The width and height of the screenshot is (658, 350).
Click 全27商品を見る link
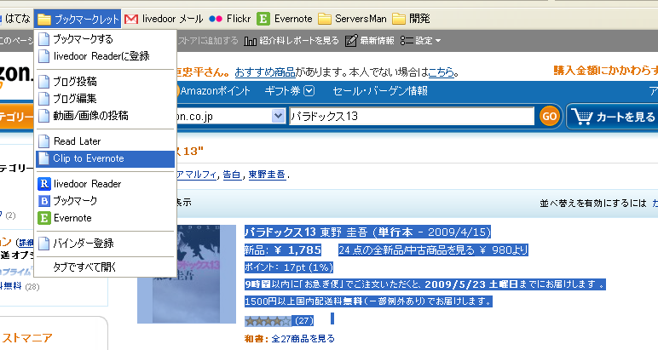303,339
